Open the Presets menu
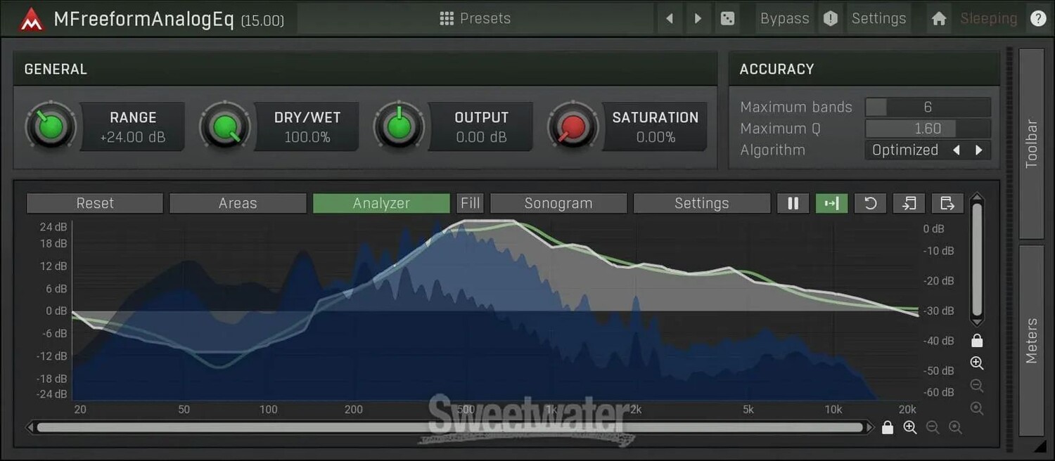This screenshot has width=1055, height=461. (475, 18)
